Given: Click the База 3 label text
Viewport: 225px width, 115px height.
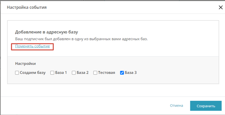Looking at the screenshot, I should point(131,73).
